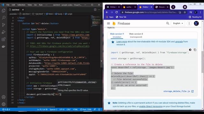Viewport: 204px width, 114px height.
Task: Open the Docker view in activity bar
Action: 4,47
